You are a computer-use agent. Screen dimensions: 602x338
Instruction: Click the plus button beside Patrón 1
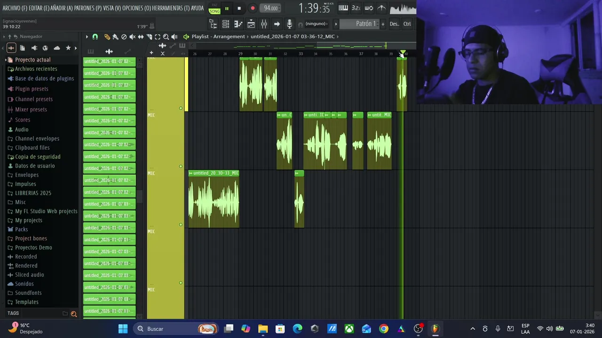[x=383, y=24]
